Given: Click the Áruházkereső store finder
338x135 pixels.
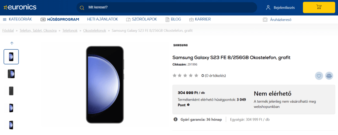Looking at the screenshot, I should pos(277,19).
